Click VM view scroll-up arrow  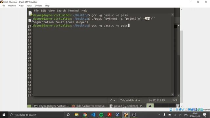181,9
